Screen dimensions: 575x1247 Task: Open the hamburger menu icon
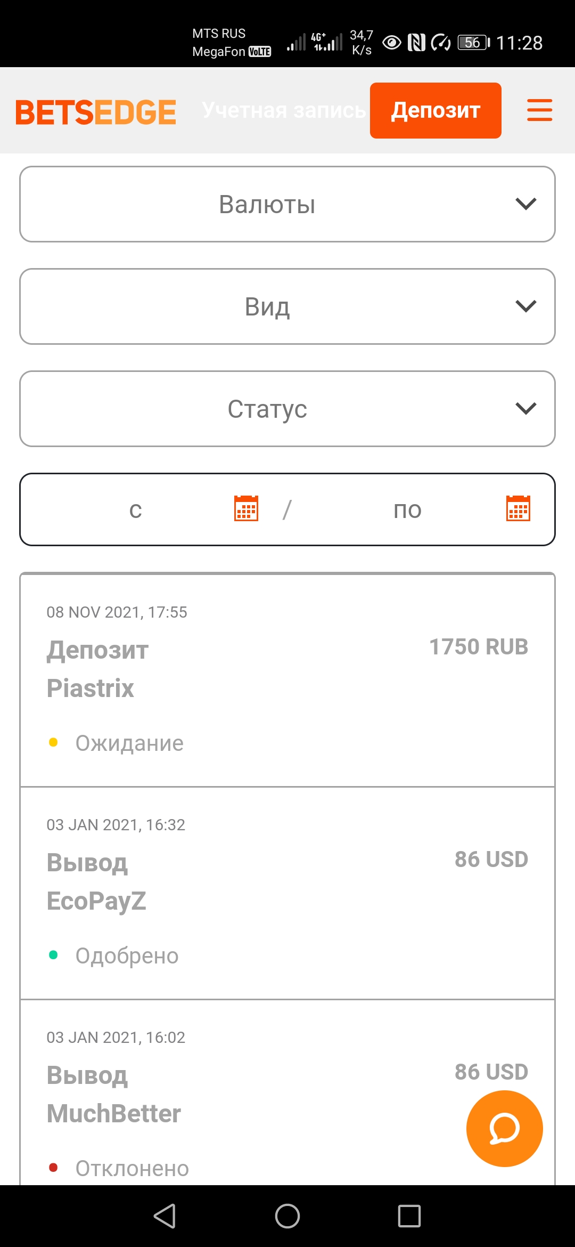pyautogui.click(x=539, y=110)
